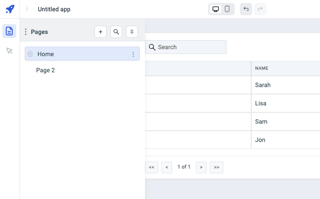The image size is (320, 199).
Task: Search pages using magnifier button
Action: coord(116,32)
